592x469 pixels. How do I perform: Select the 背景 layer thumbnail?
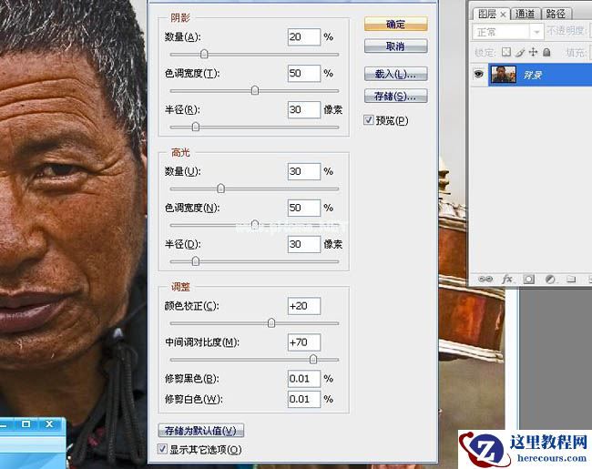[x=504, y=74]
